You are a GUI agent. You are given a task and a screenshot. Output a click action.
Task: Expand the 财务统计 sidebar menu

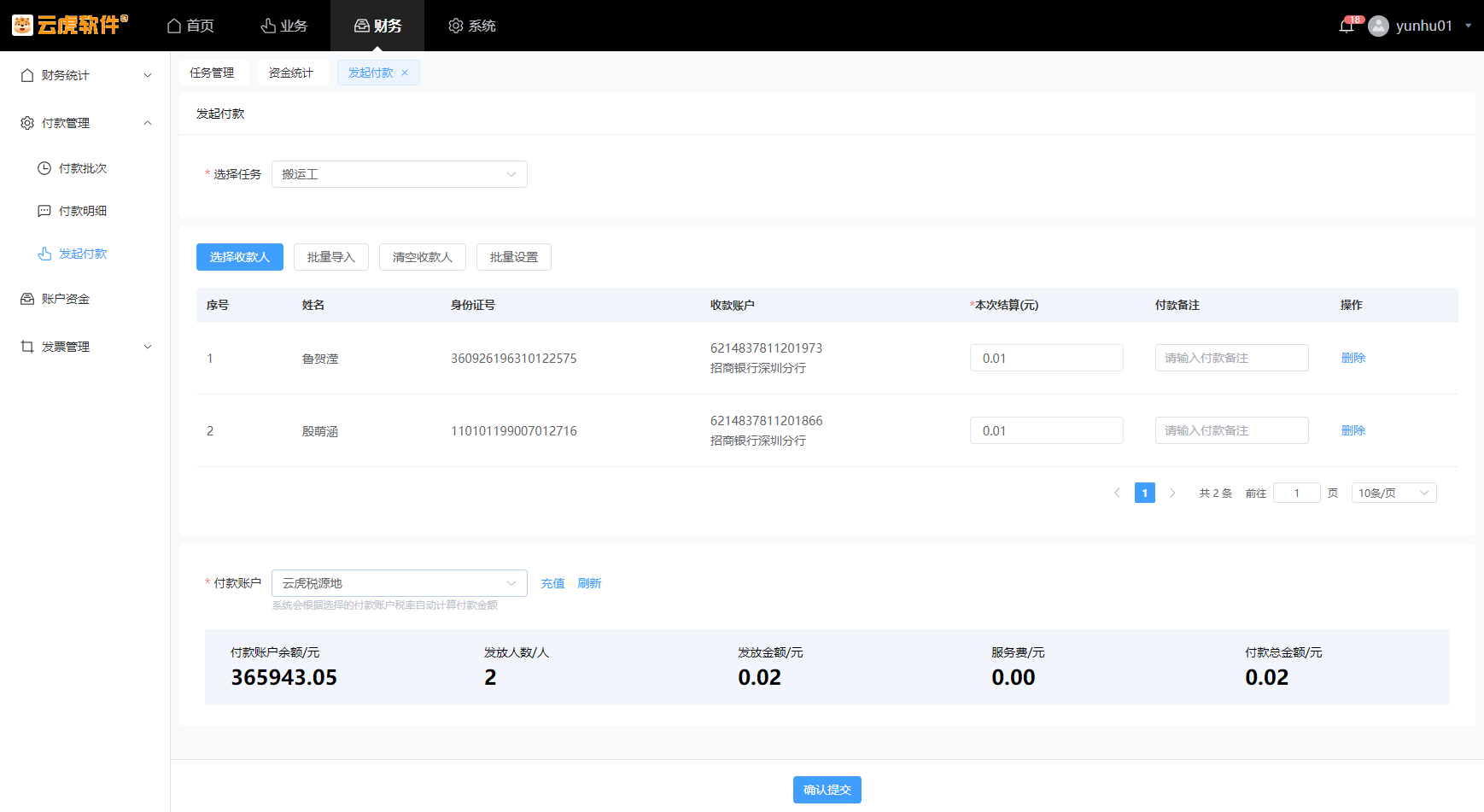point(85,75)
